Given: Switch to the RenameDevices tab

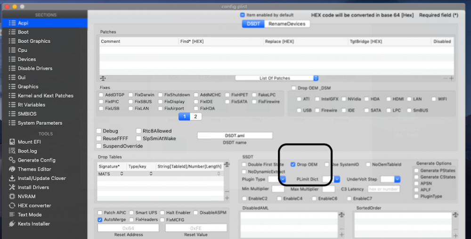Looking at the screenshot, I should pyautogui.click(x=287, y=24).
